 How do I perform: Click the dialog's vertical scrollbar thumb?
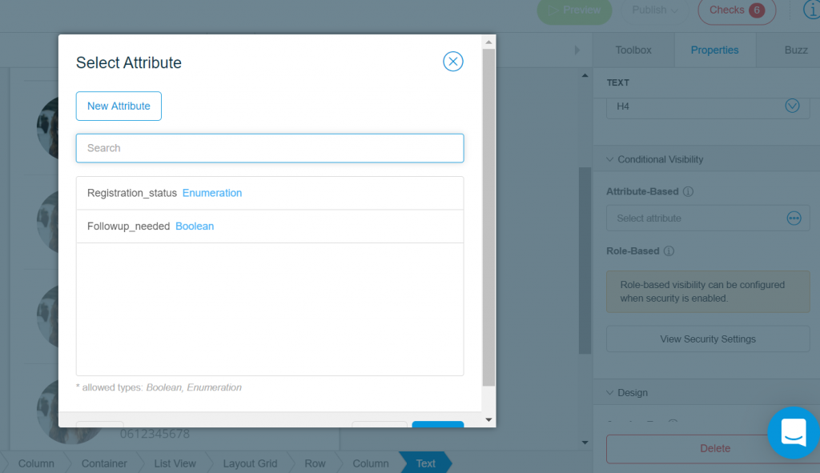pos(488,217)
